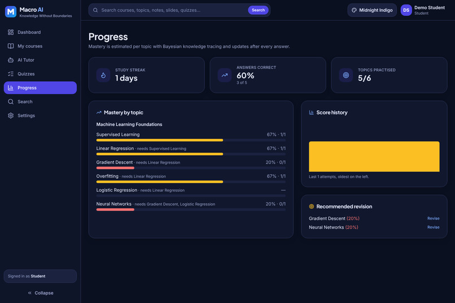Click the 60% answers correct value

pos(245,76)
